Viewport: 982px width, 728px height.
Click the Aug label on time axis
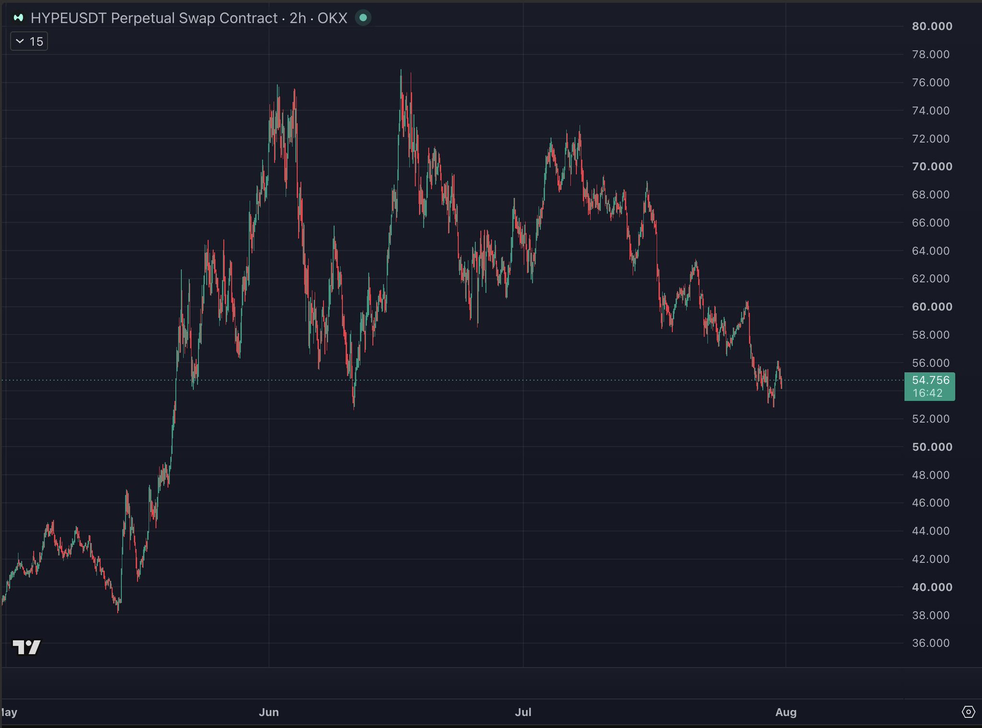(786, 712)
